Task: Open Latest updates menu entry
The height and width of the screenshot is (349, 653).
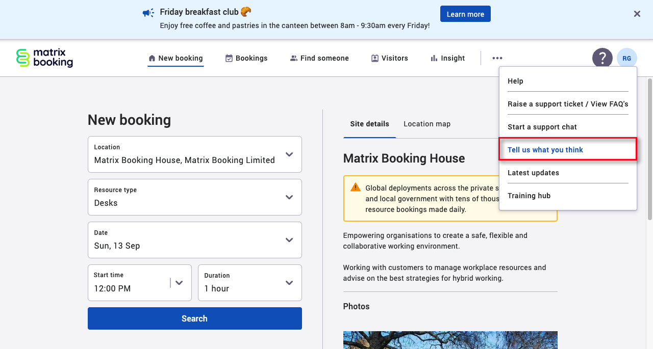Action: pos(568,173)
